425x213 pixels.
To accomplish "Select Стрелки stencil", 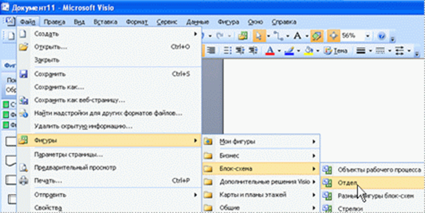I will (x=373, y=209).
